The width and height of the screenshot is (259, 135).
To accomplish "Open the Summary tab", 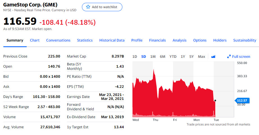I will [15, 40].
